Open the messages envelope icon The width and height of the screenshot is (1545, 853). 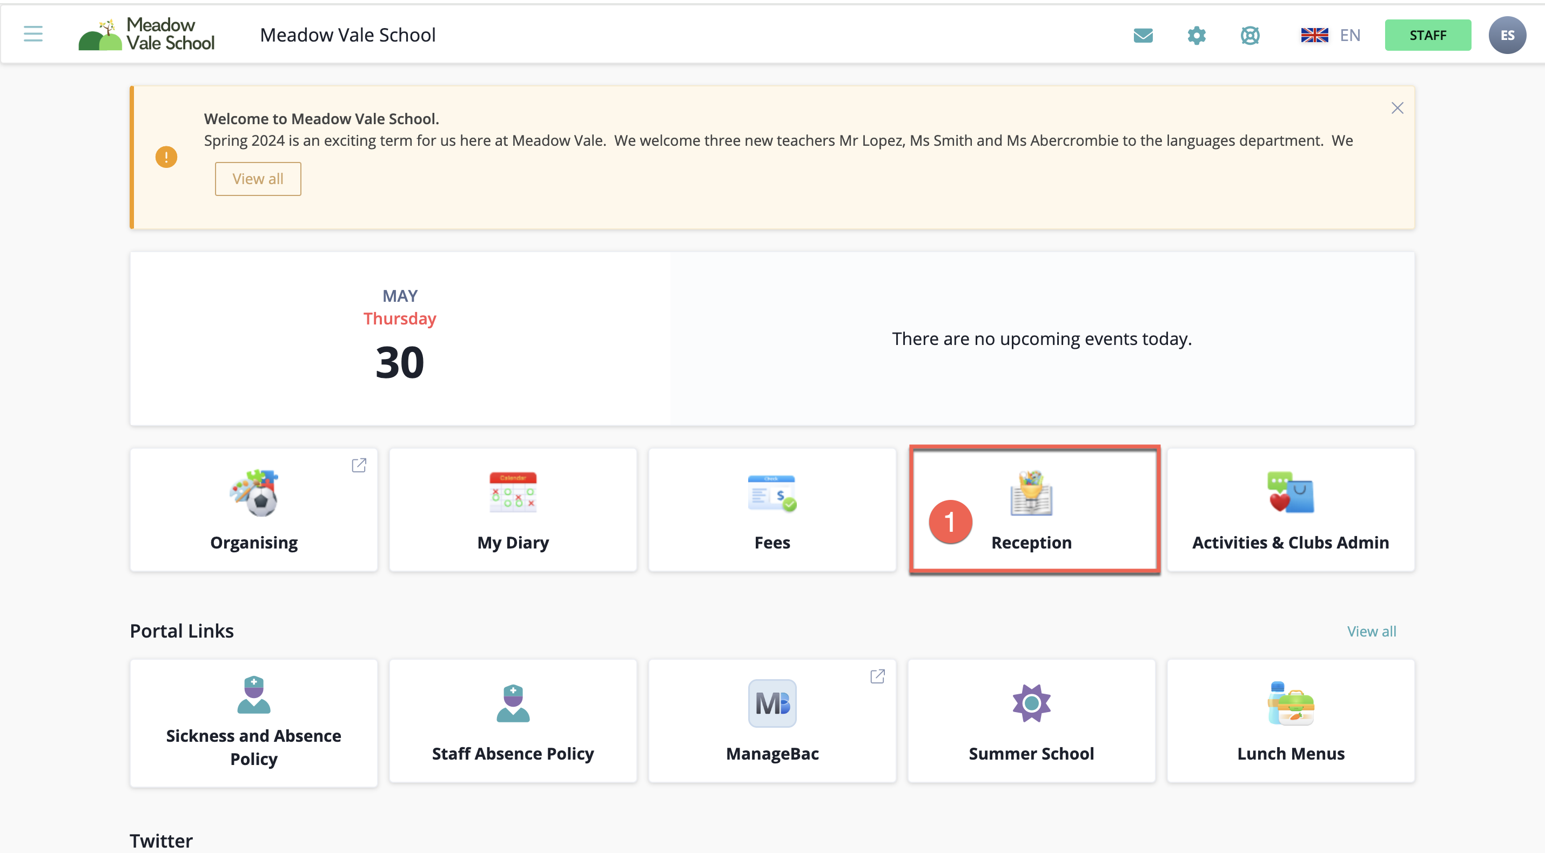1143,36
